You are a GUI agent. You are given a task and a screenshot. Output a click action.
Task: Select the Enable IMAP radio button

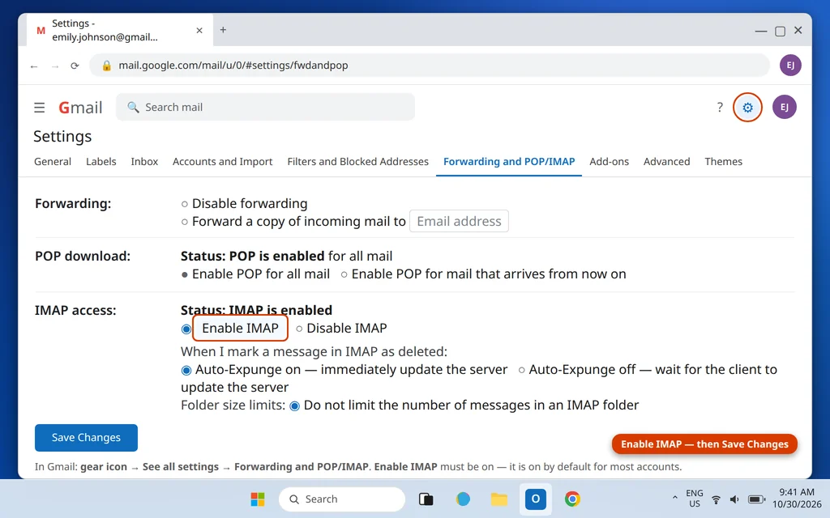click(x=186, y=329)
